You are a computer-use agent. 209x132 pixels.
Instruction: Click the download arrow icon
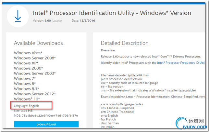point(18,16)
